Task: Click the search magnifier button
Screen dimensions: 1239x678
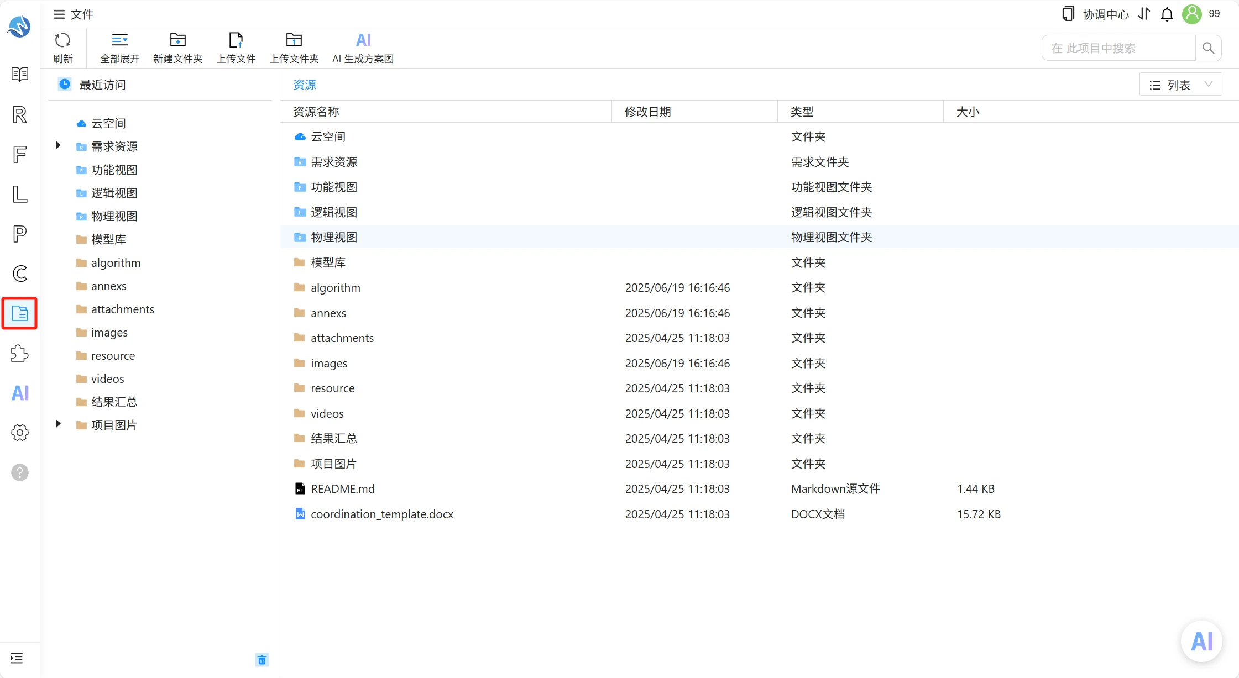Action: [1209, 48]
